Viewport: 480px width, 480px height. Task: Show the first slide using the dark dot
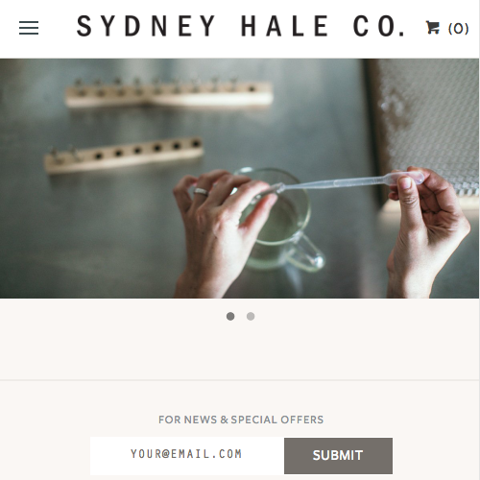(x=230, y=316)
